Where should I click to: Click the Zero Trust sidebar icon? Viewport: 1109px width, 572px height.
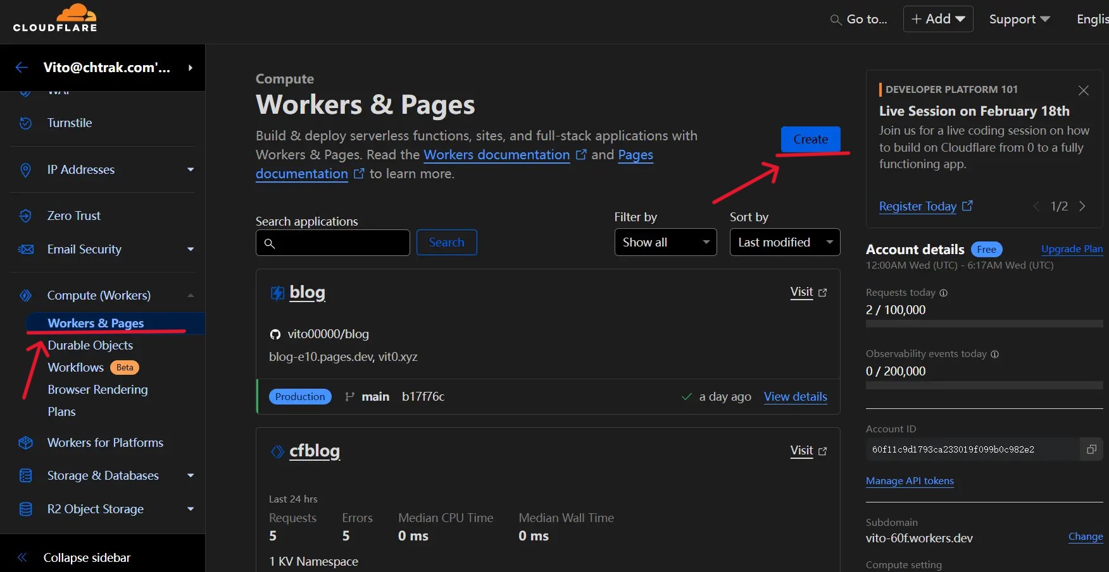coord(25,216)
